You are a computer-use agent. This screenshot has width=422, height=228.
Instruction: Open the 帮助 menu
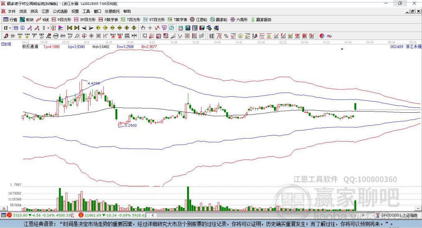127,11
